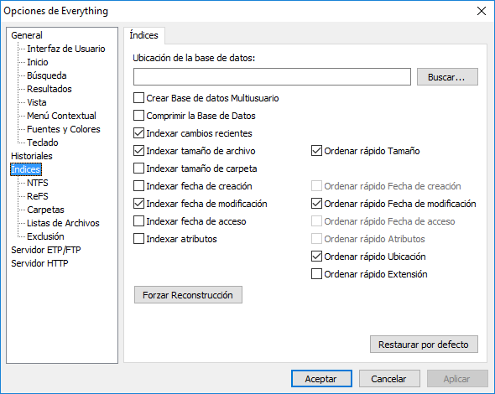The height and width of the screenshot is (394, 495).
Task: Click Forzar Reconstrucción button
Action: (188, 295)
